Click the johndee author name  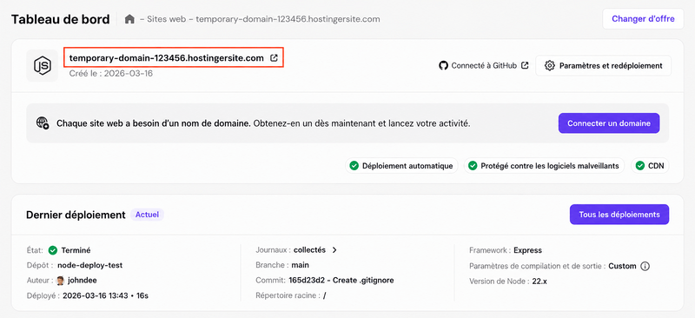(x=82, y=281)
